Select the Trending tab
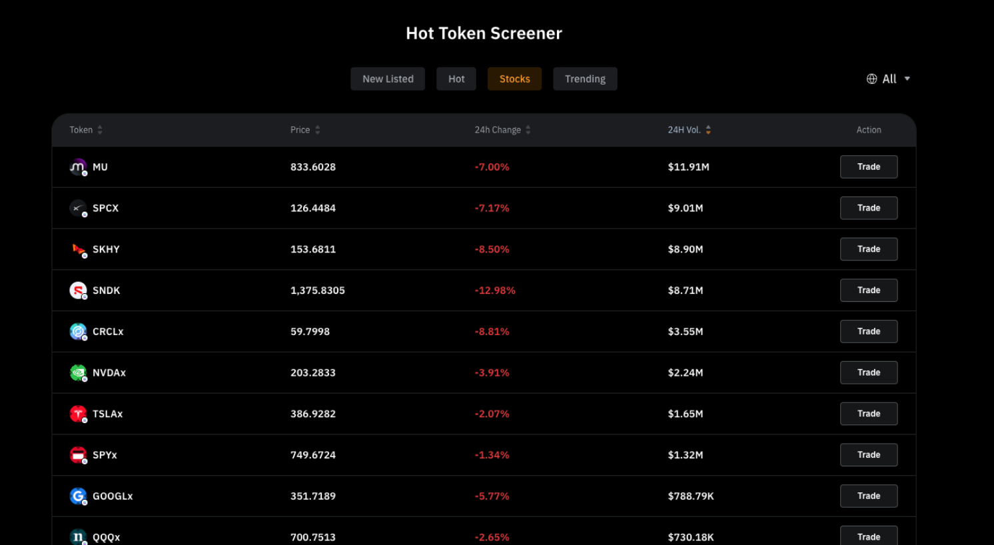The image size is (994, 545). (x=585, y=79)
